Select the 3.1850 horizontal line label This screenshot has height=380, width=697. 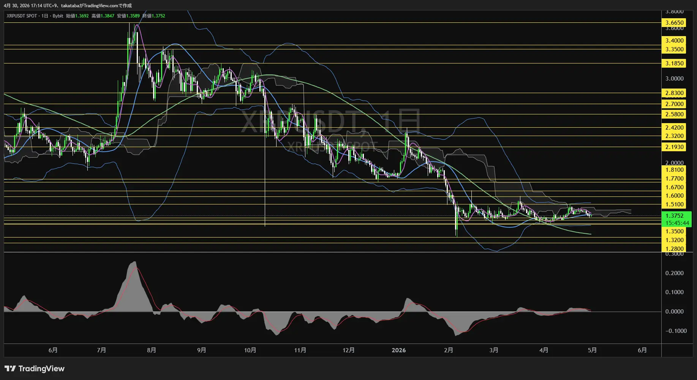click(674, 63)
